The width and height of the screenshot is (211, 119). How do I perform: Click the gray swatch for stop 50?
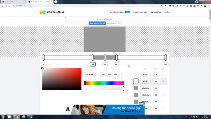point(136,95)
